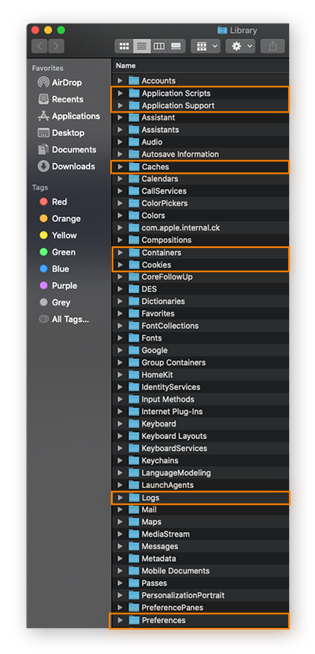Select the Autosave Information row
Screen dimensions: 315x654
tap(200, 154)
